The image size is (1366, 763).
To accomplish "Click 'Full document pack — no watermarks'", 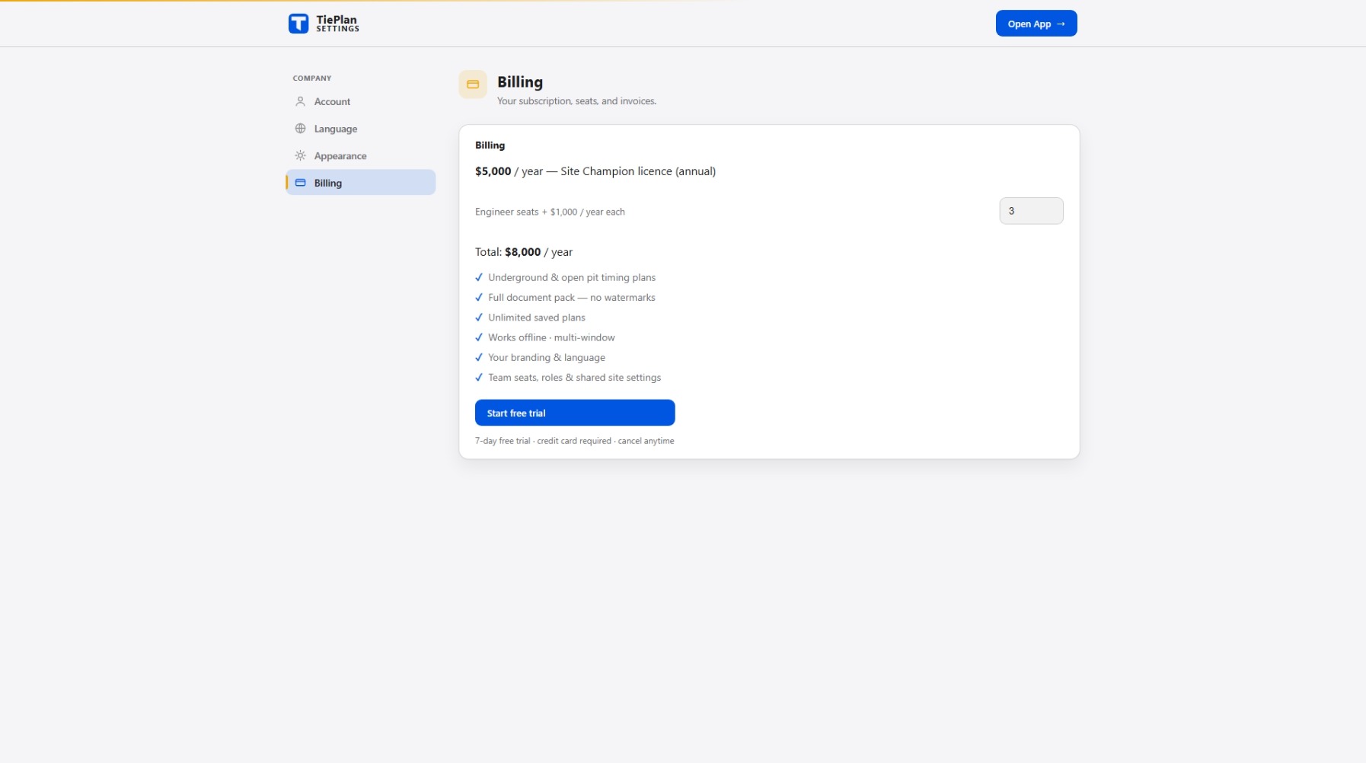I will pos(572,298).
